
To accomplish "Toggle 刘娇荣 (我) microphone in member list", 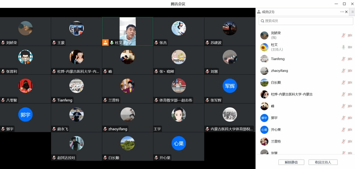I will (343, 35).
